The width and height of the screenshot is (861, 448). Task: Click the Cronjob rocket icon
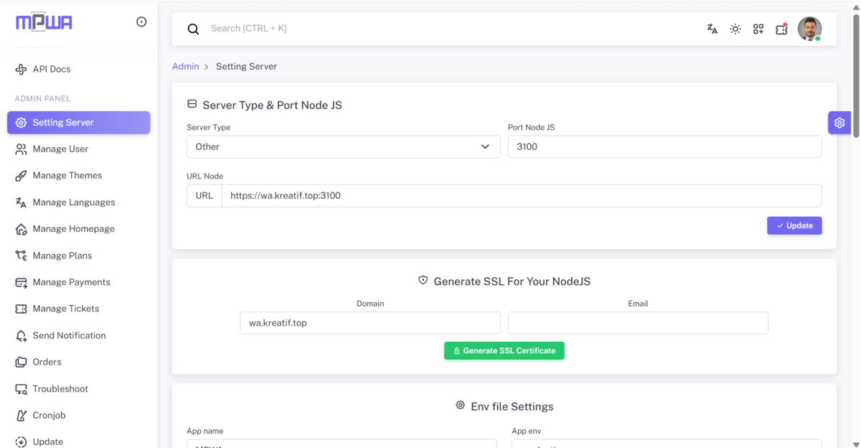click(21, 416)
